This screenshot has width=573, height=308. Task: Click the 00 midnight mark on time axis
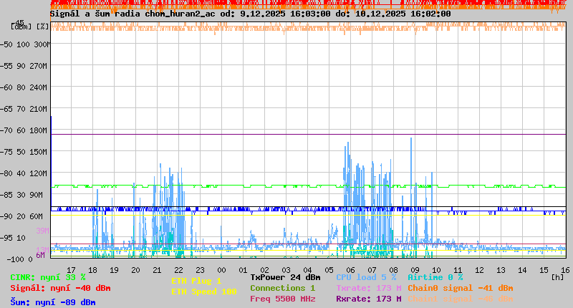[x=221, y=269]
